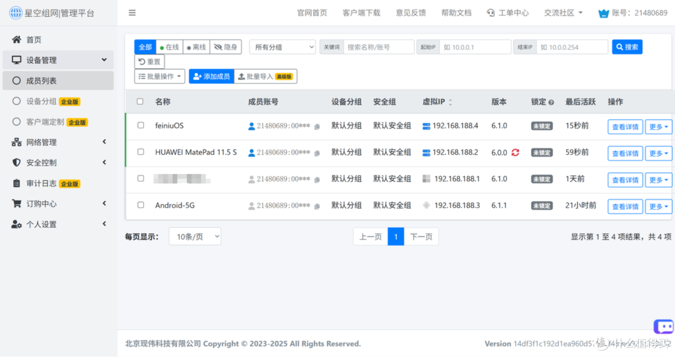This screenshot has height=357, width=675.
Task: Open the 交流社区 dropdown in top bar
Action: click(x=563, y=13)
